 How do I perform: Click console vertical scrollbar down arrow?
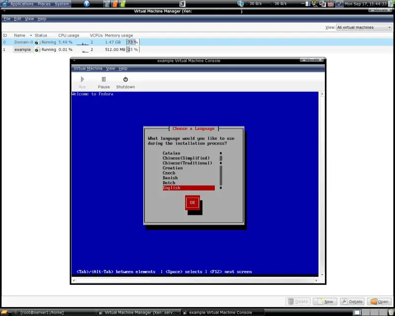(322, 275)
